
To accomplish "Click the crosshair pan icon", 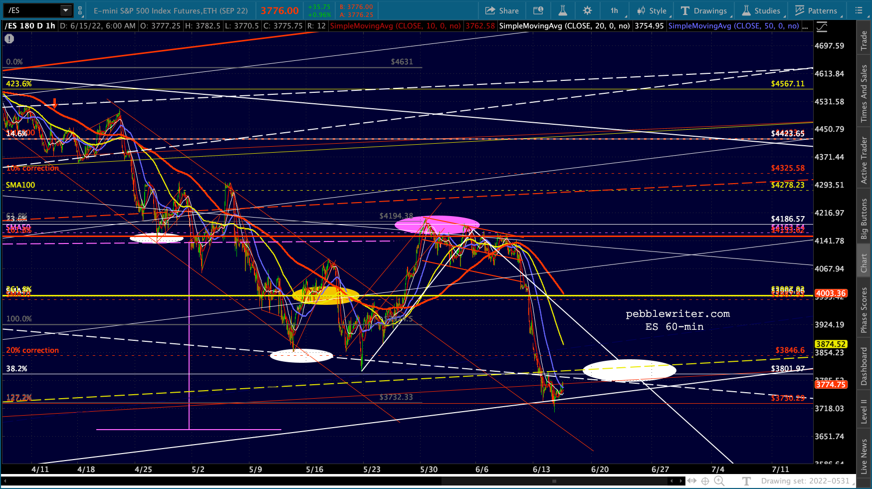I will pos(705,481).
